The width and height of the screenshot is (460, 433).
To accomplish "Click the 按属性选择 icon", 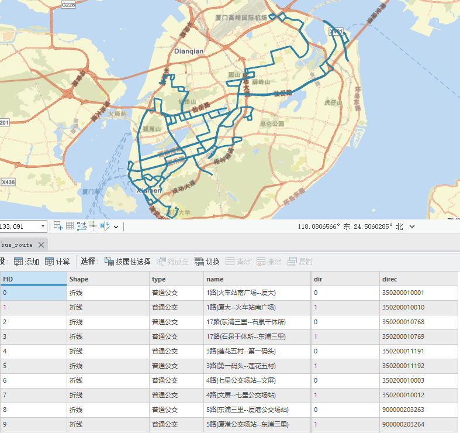I will (x=109, y=262).
